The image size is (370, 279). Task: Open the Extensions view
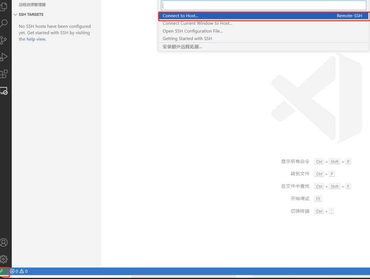coord(4,74)
